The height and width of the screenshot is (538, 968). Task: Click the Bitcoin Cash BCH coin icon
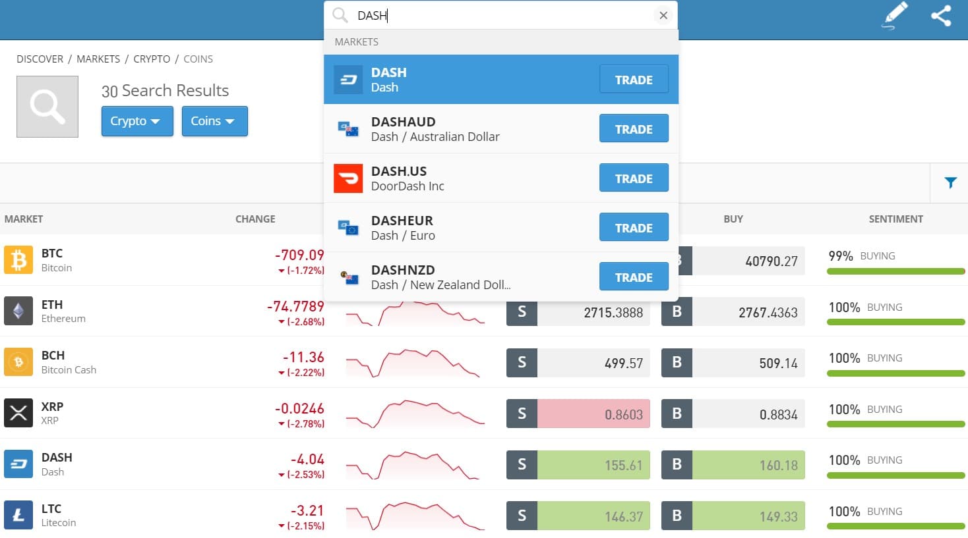point(18,362)
